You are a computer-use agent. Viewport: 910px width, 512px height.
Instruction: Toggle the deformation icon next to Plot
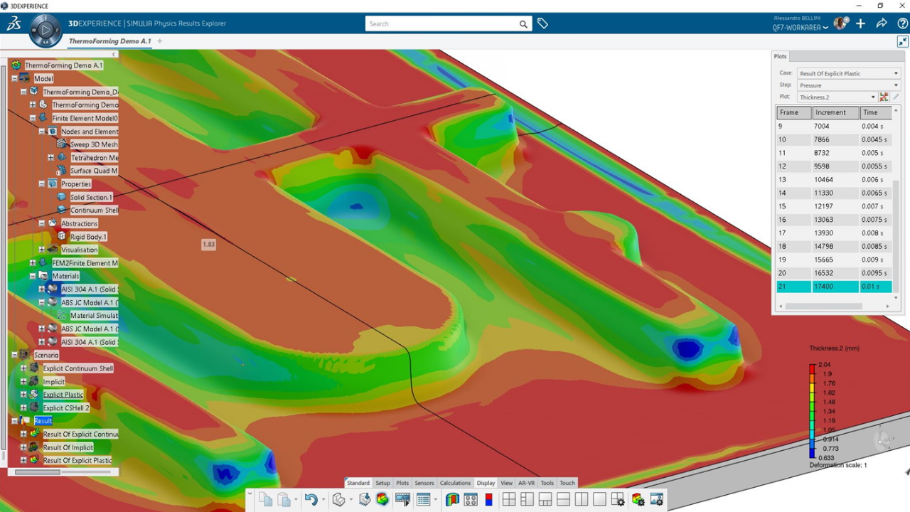(x=884, y=97)
